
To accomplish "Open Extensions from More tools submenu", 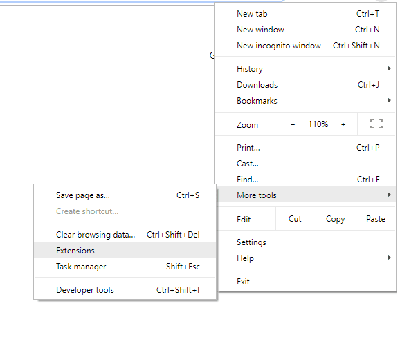I will coord(125,250).
